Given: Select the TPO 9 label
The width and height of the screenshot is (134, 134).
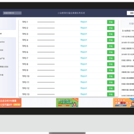Looking at the screenshot, I should click(x=25, y=70).
